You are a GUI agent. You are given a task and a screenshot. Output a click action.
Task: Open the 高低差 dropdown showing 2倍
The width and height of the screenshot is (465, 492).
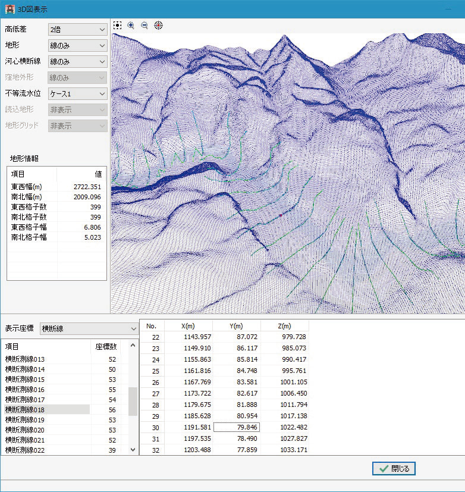pyautogui.click(x=77, y=29)
